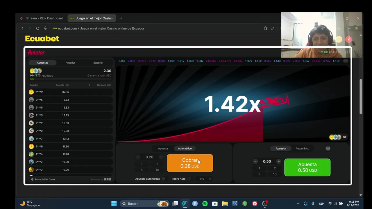Click the Provably Fair Game shield icon
This screenshot has height=209, width=372.
pos(32,179)
